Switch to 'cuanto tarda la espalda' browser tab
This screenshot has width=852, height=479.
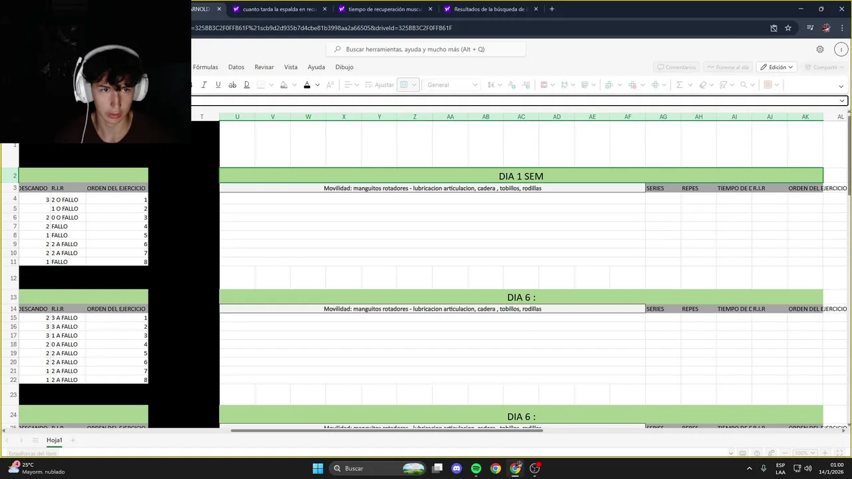point(279,9)
